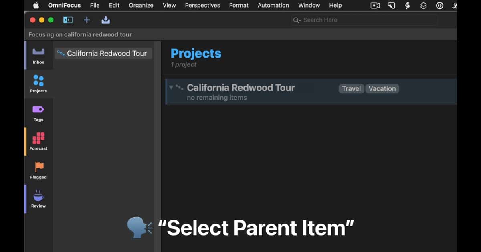Screen dimensions: 481x252
Task: Open the Organize menu
Action: [141, 5]
